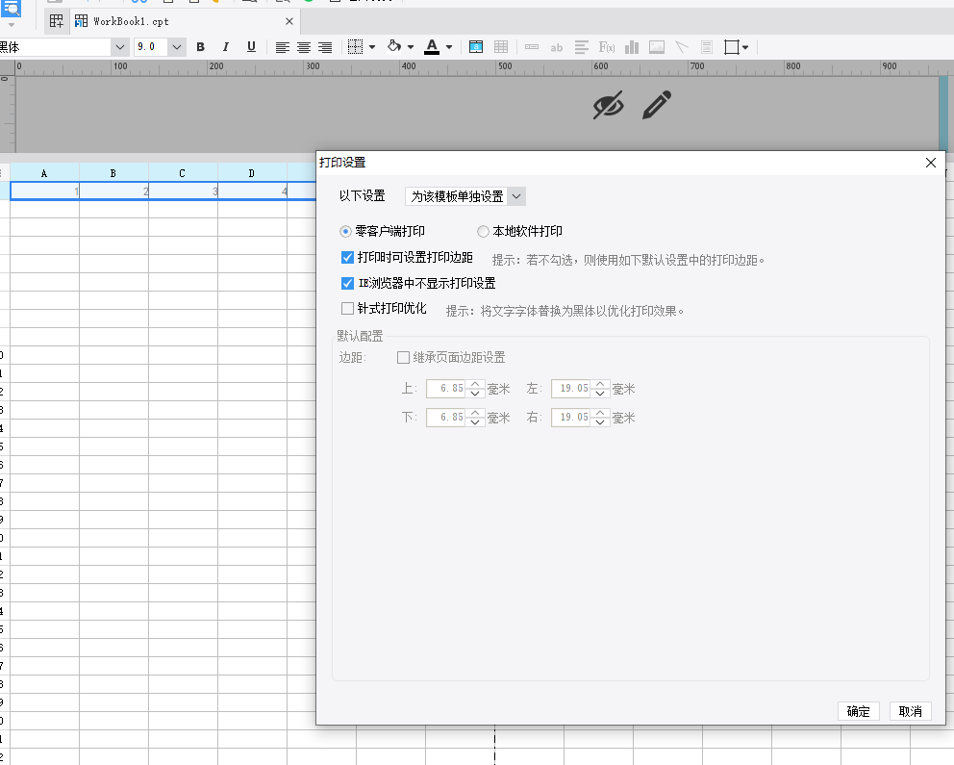Viewport: 954px width, 765px height.
Task: Click the pencil edit icon in the header
Action: [657, 105]
